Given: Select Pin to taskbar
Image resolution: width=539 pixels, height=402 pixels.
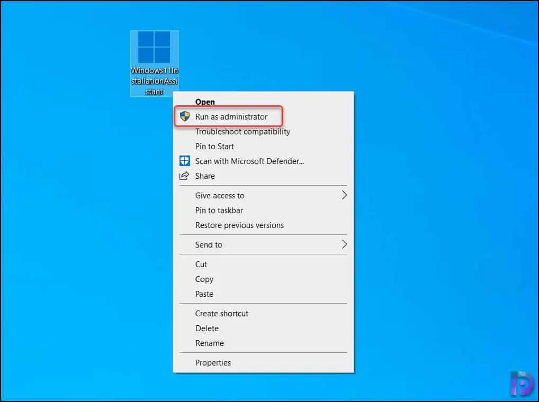Looking at the screenshot, I should 263,210.
